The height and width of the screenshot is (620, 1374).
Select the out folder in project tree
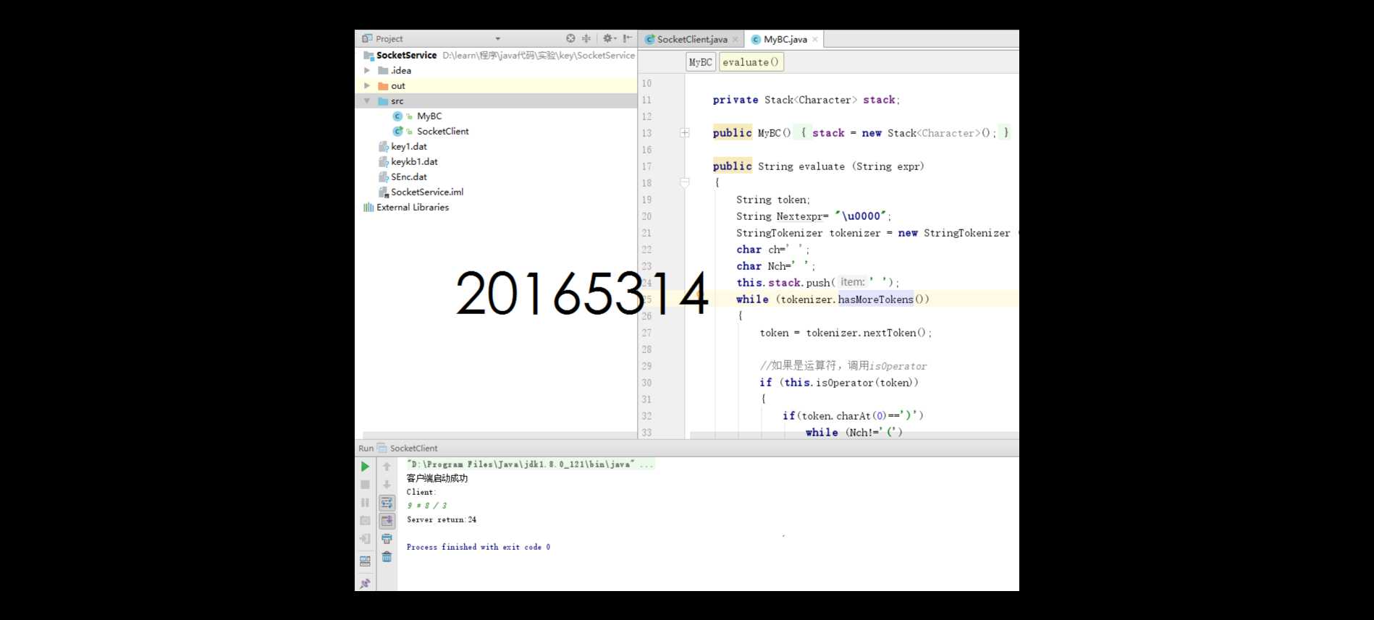coord(398,85)
